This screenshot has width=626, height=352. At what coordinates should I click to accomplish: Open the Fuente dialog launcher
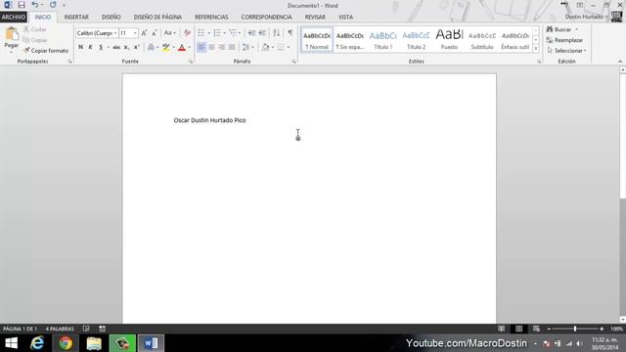(x=191, y=62)
